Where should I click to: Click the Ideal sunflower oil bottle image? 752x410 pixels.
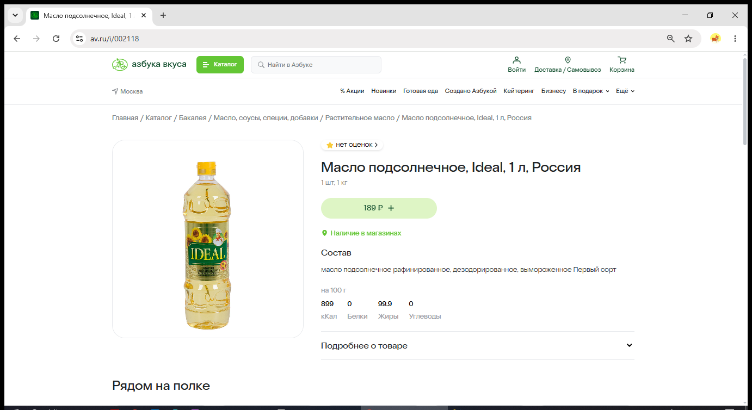pos(207,245)
